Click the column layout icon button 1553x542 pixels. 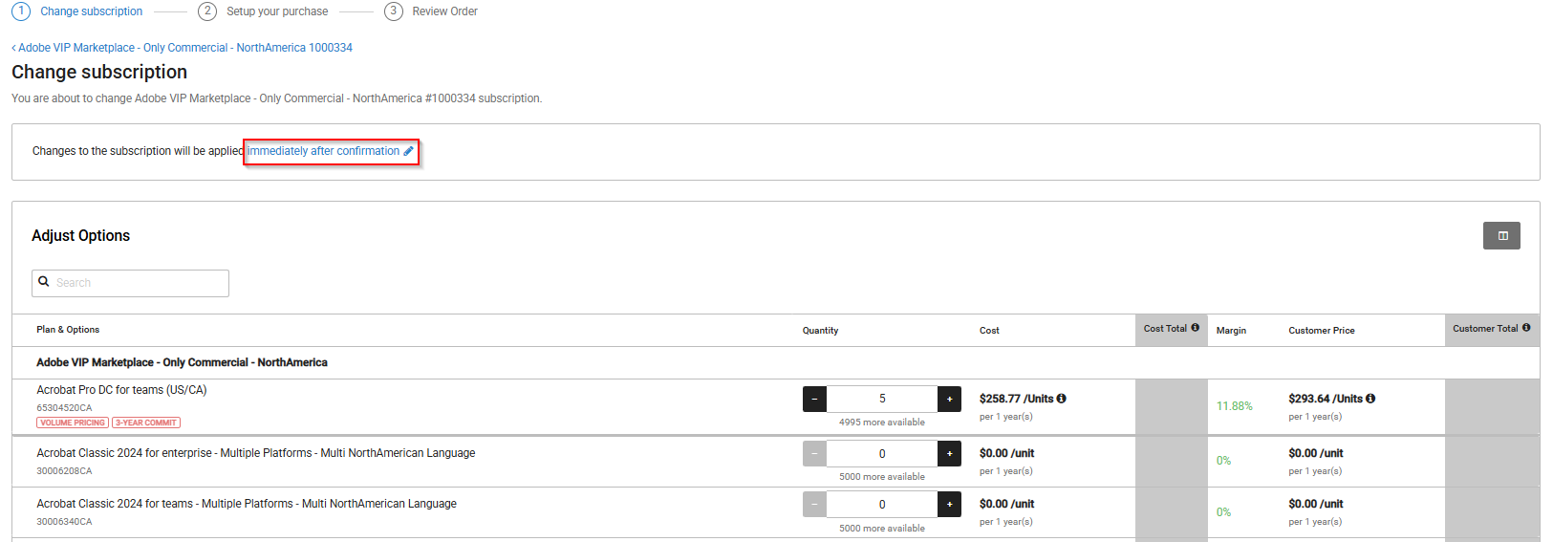(1501, 236)
